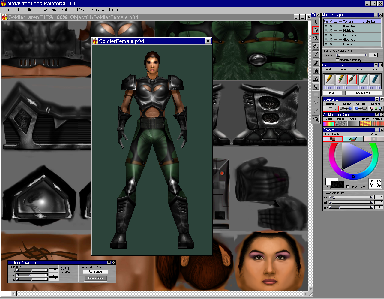
Task: Expand the brush drawer triangle
Action: point(352,88)
